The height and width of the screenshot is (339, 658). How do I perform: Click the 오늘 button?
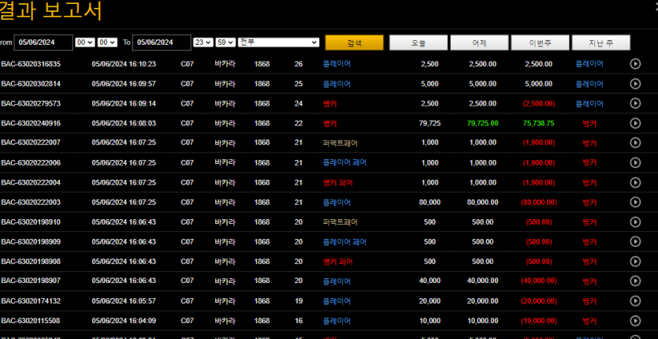click(418, 43)
